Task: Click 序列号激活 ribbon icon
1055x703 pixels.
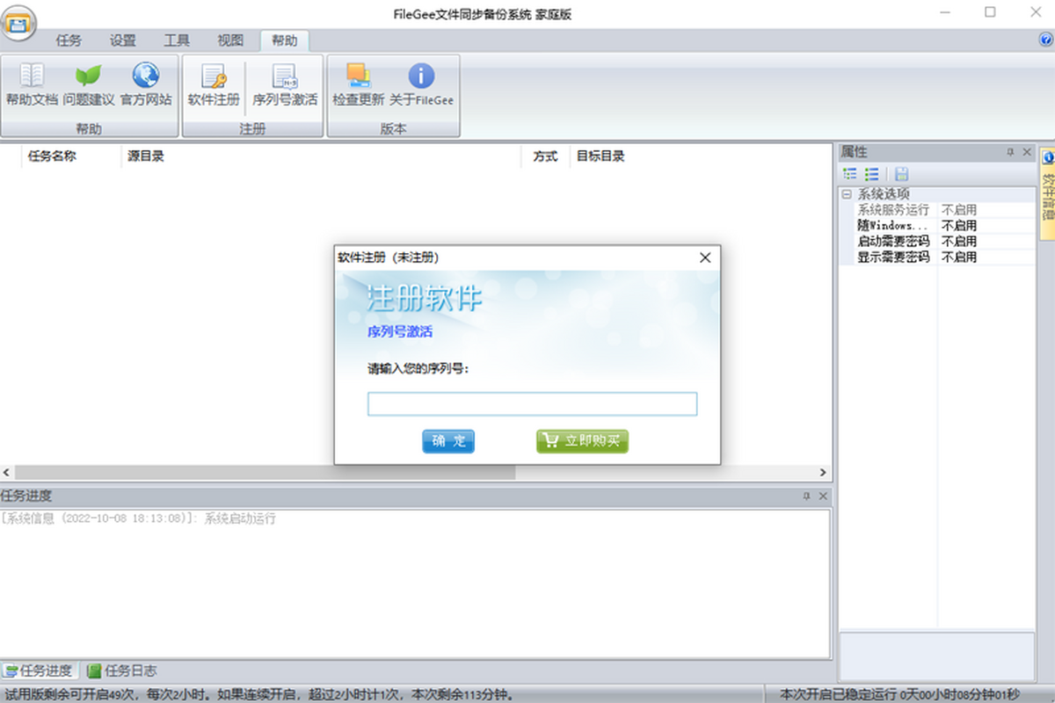Action: coord(284,85)
